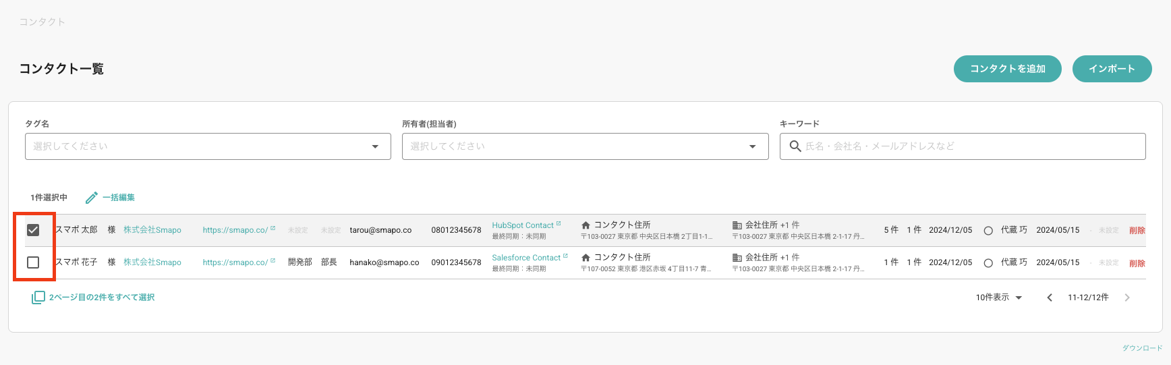Image resolution: width=1171 pixels, height=365 pixels.
Task: Click external-link icon next to Salesforce Contact
Action: pos(565,256)
